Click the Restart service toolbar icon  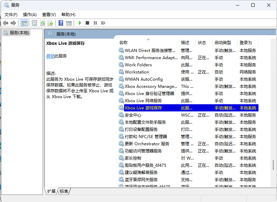click(103, 23)
